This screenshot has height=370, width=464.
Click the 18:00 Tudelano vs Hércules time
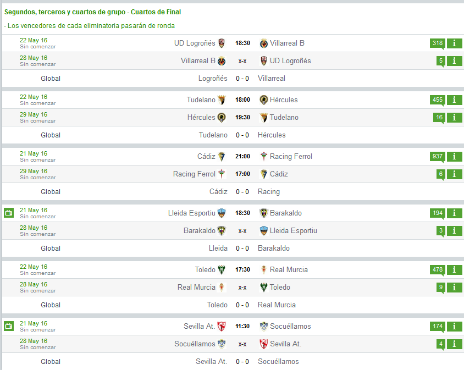click(242, 100)
